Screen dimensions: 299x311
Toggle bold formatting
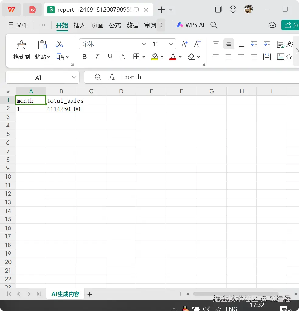[85, 57]
